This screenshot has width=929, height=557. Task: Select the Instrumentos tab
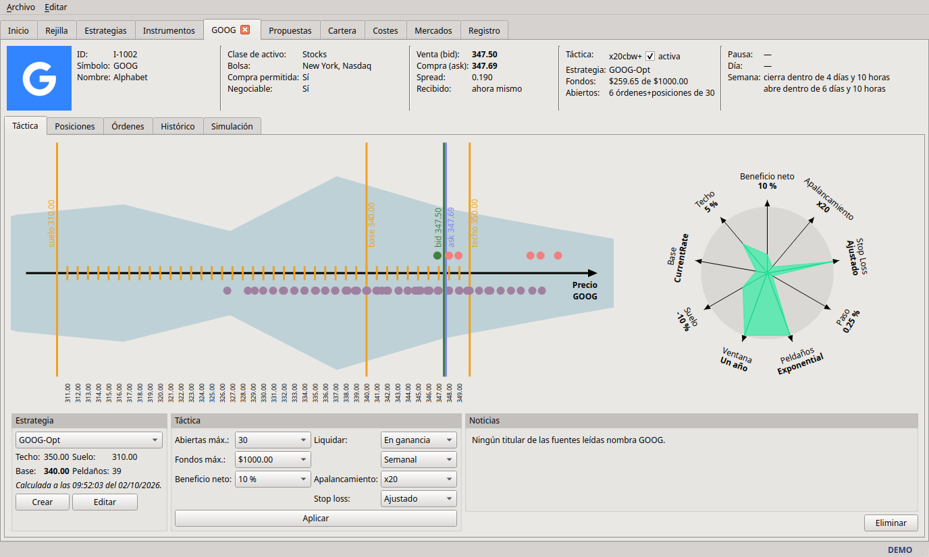[x=169, y=30]
